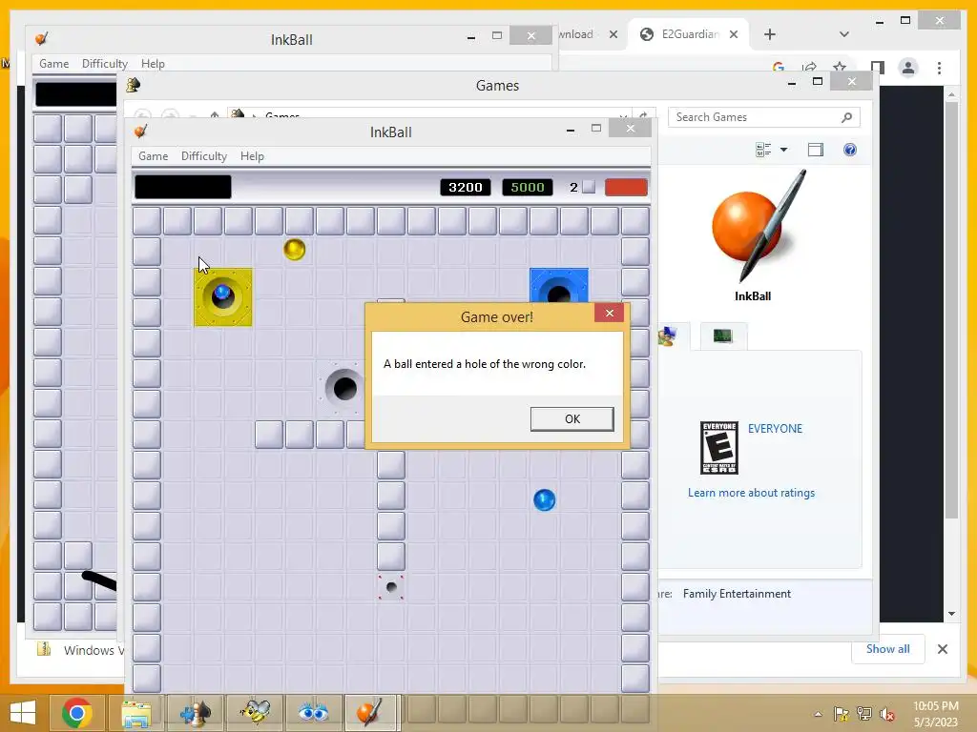
Task: Open the Action Center flag tray icon
Action: [x=842, y=714]
